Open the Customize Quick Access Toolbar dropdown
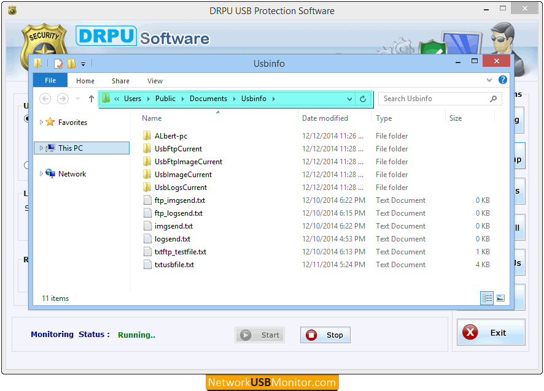This screenshot has width=544, height=391. click(84, 64)
